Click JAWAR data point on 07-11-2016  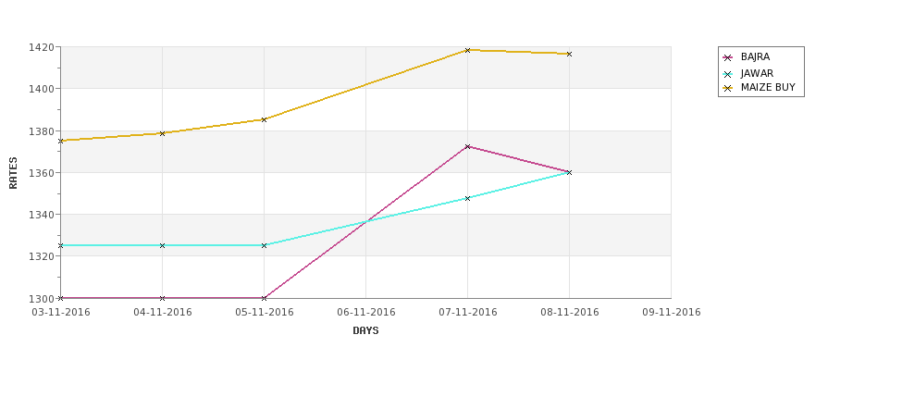click(468, 198)
